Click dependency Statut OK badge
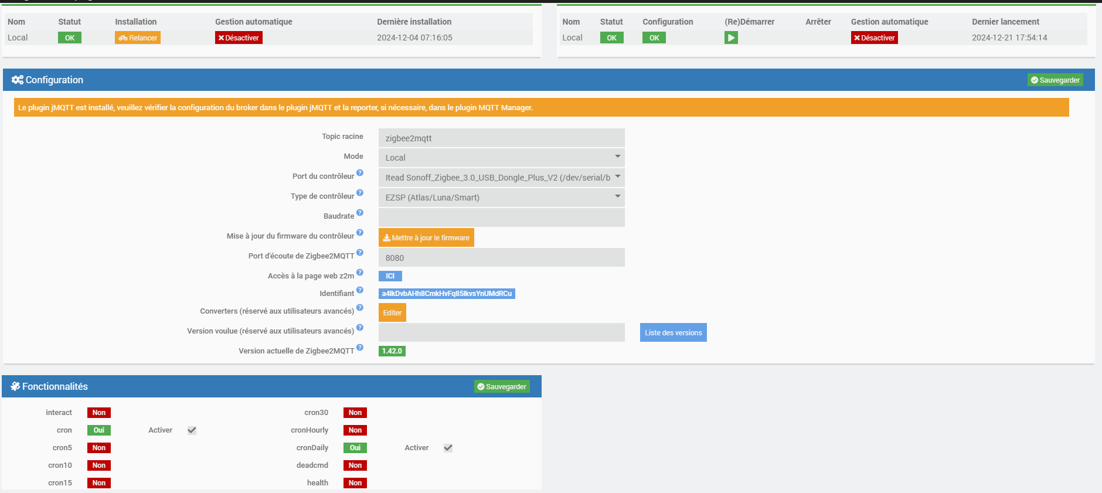The height and width of the screenshot is (493, 1102). click(x=70, y=38)
